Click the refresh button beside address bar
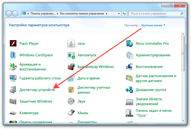 click(x=124, y=14)
